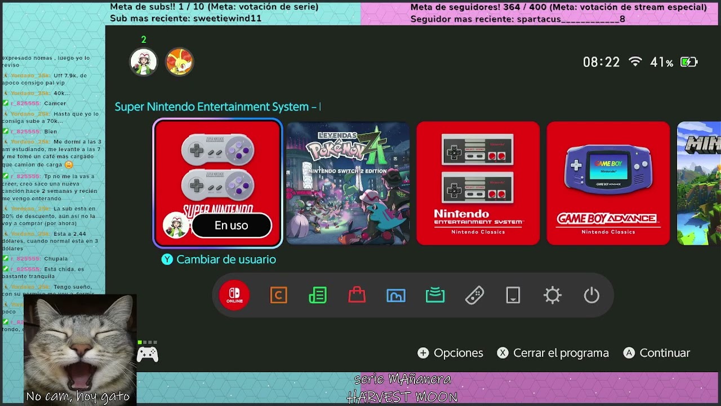The width and height of the screenshot is (721, 406).
Task: Click the A icon beside Continuar
Action: (629, 353)
